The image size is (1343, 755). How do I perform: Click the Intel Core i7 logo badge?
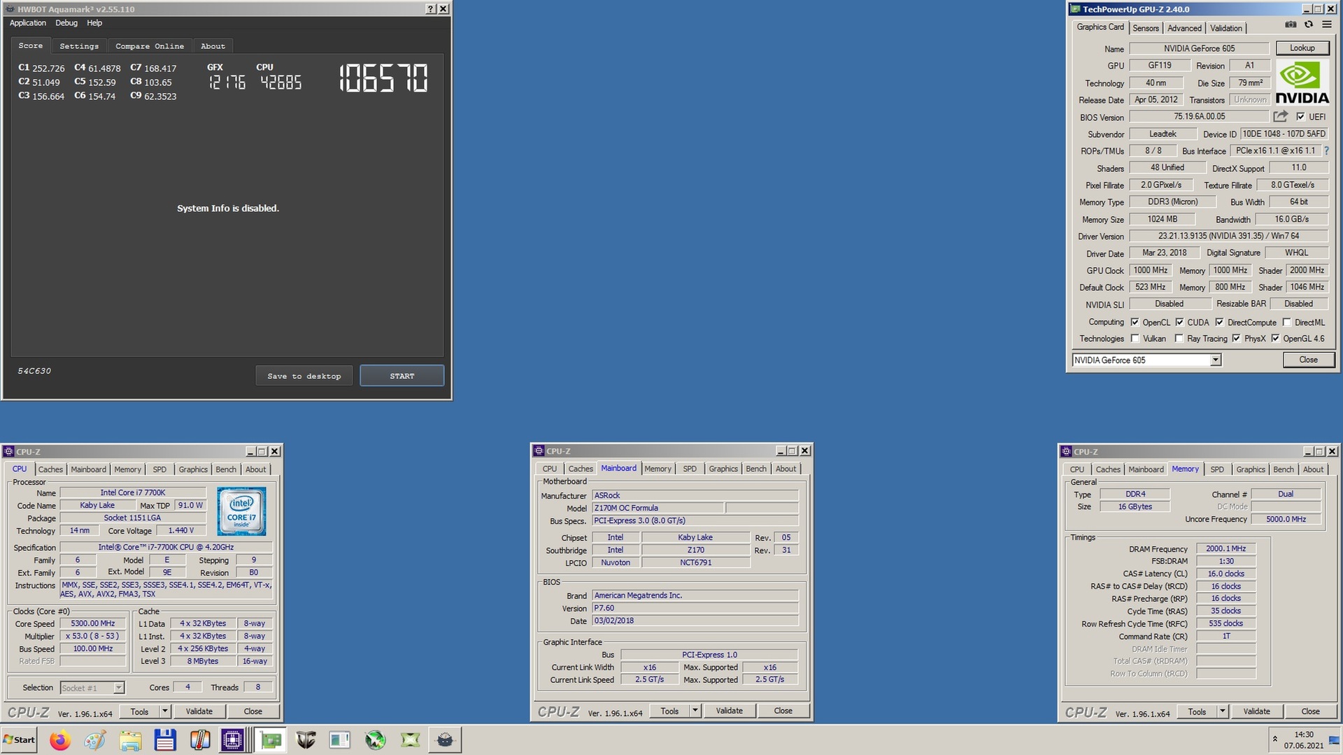[241, 512]
